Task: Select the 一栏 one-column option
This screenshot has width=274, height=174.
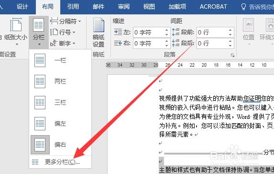Action: [60, 60]
